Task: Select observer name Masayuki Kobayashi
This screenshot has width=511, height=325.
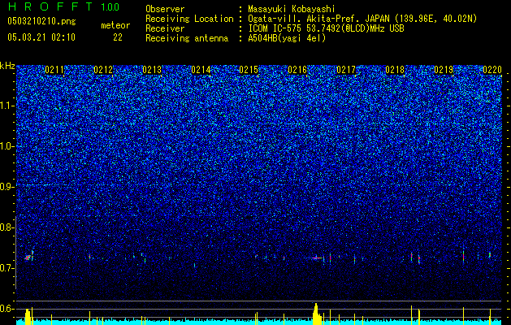Action: point(292,9)
